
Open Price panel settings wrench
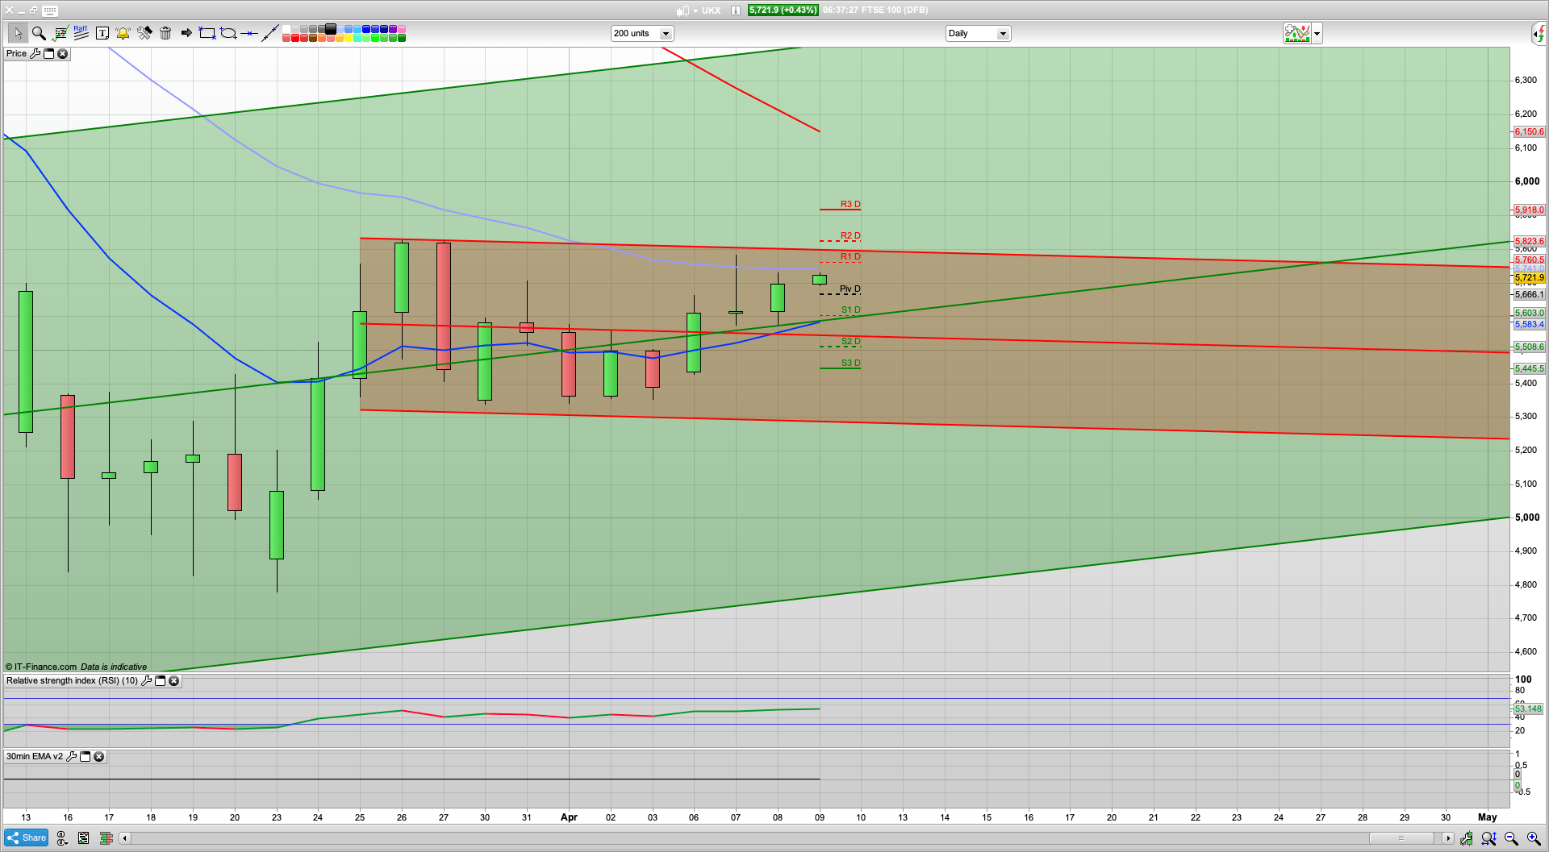(x=35, y=54)
